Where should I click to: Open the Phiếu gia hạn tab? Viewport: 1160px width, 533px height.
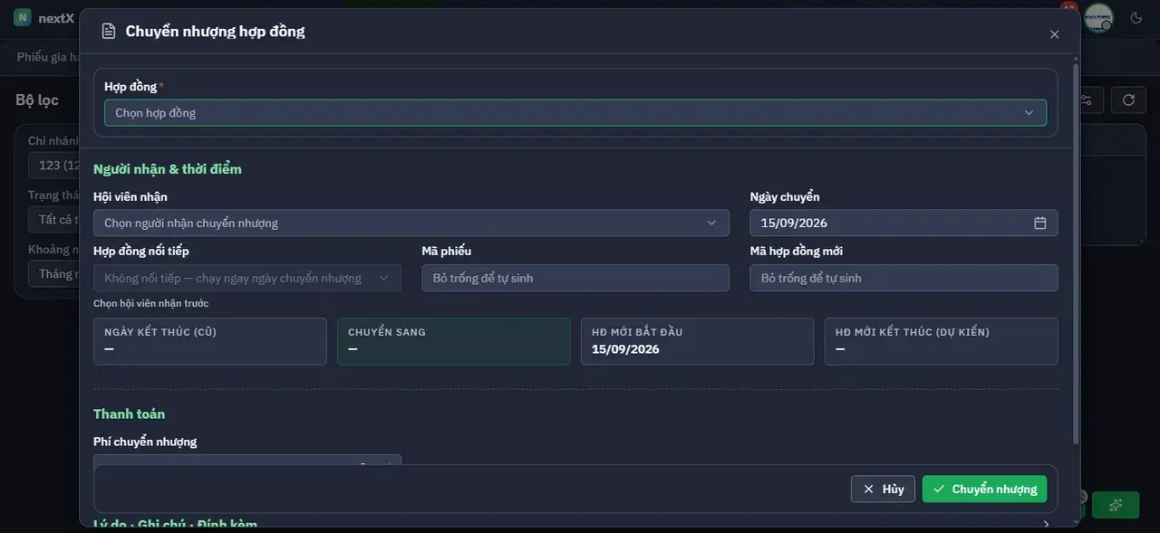[x=49, y=57]
